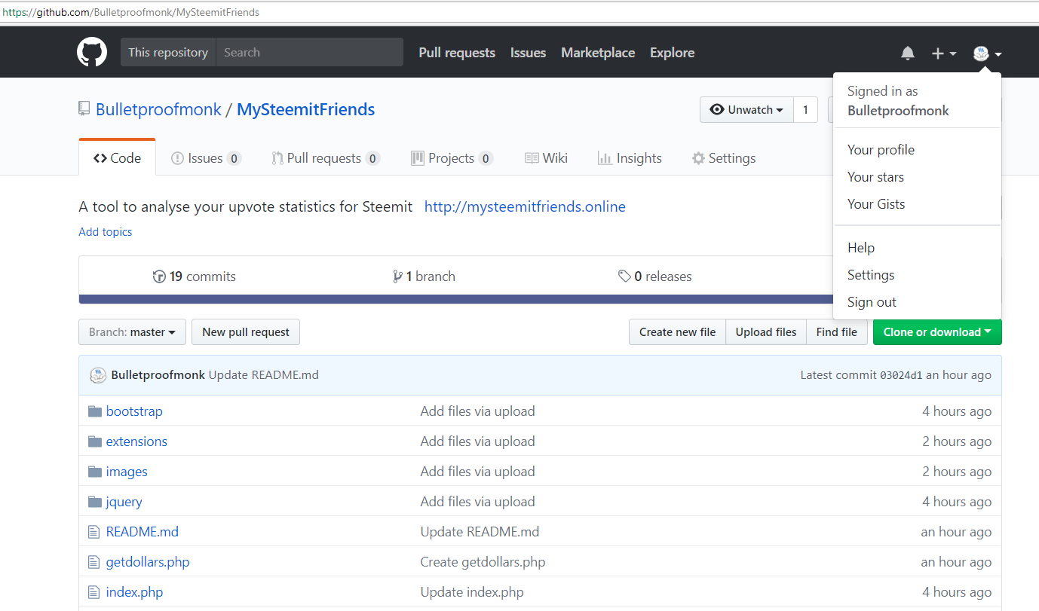Open the mysteemitfriends.online website link
Viewport: 1039px width, 611px height.
pyautogui.click(x=525, y=206)
